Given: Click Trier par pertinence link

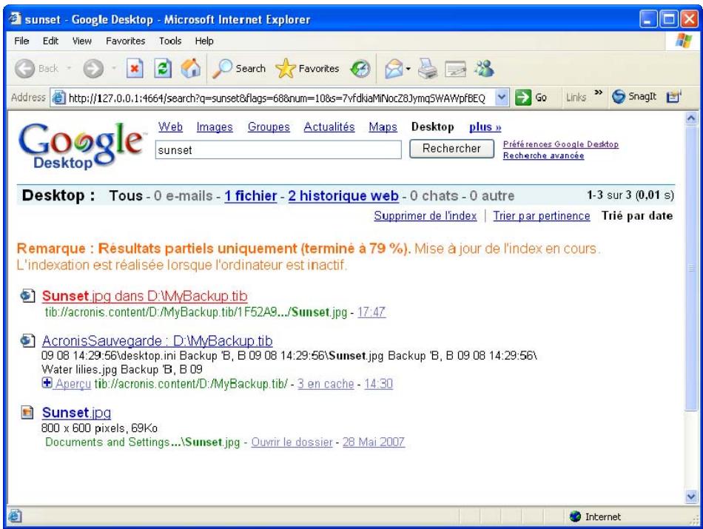Looking at the screenshot, I should point(542,215).
